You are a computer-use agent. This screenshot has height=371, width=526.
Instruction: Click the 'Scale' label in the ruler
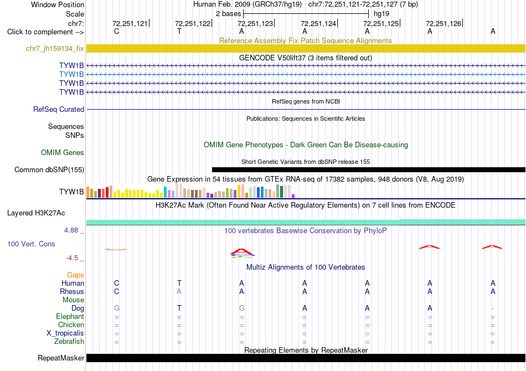pos(75,14)
